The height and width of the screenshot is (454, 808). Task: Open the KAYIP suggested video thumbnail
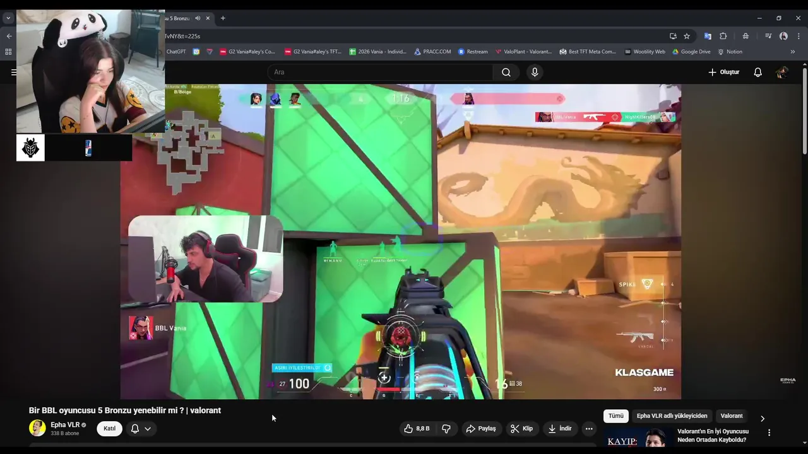pos(638,439)
